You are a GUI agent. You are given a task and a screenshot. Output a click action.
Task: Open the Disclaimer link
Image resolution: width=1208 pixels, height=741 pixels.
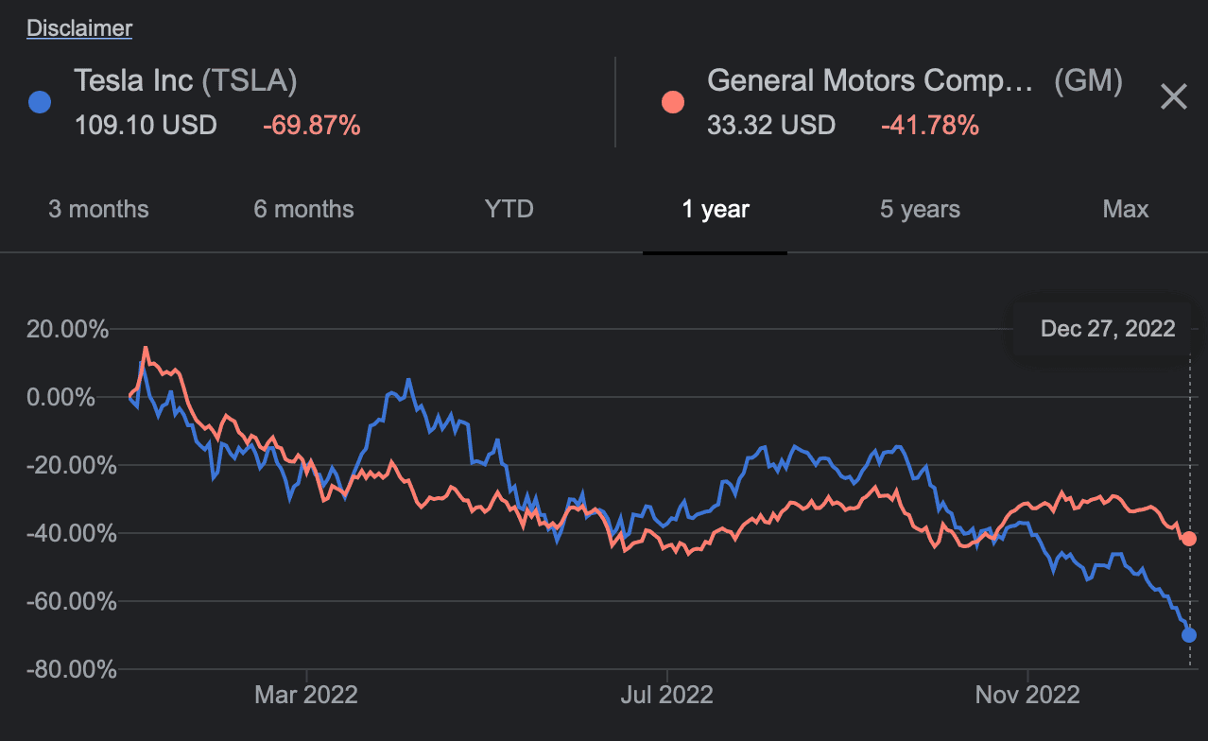click(x=79, y=27)
